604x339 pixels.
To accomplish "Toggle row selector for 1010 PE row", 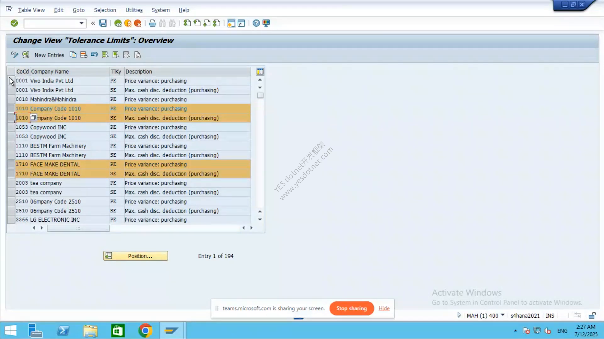I will [x=11, y=109].
